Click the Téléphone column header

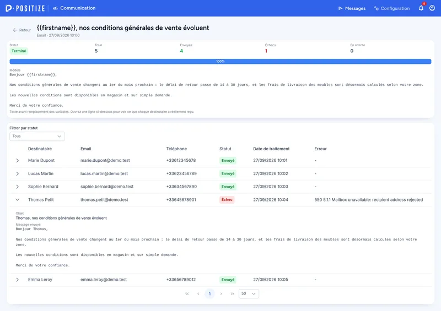point(176,149)
